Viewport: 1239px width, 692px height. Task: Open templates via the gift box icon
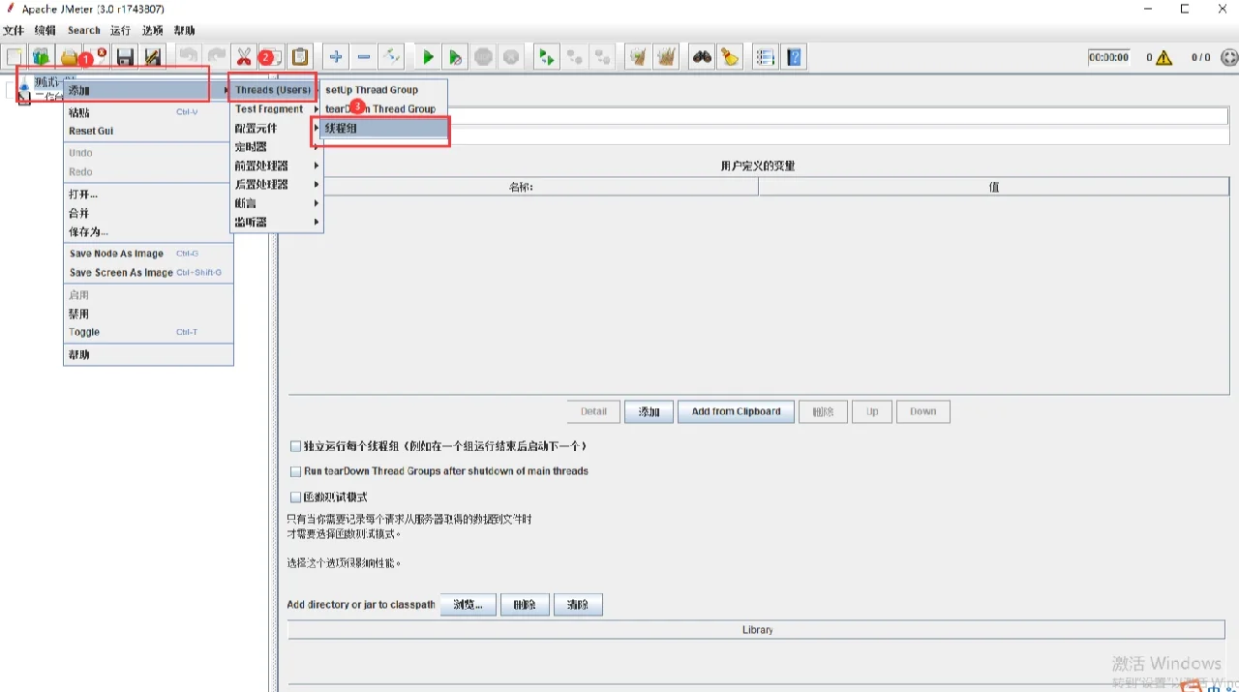click(41, 56)
